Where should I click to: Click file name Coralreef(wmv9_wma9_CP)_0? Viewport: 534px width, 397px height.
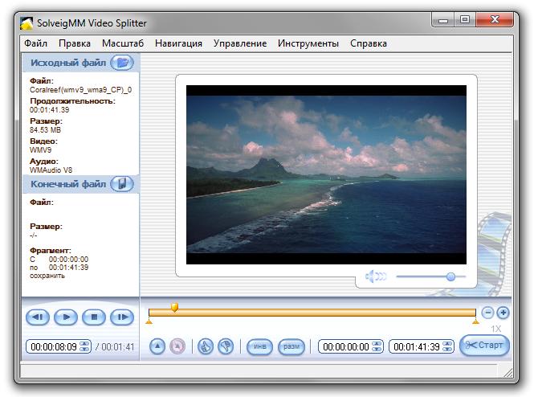pos(81,90)
